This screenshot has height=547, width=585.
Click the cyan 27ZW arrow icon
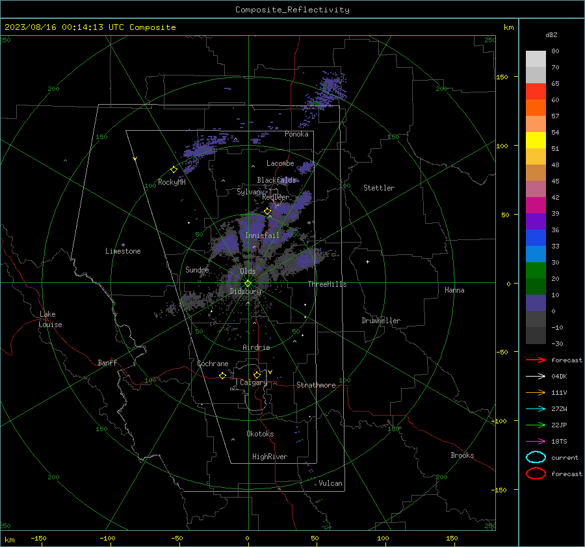[x=536, y=408]
